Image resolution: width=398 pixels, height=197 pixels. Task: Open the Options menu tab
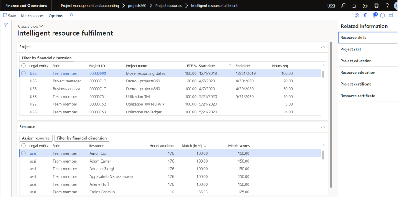point(56,16)
